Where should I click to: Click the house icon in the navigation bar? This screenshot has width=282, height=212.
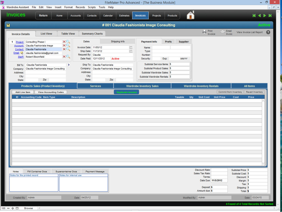tap(191, 15)
